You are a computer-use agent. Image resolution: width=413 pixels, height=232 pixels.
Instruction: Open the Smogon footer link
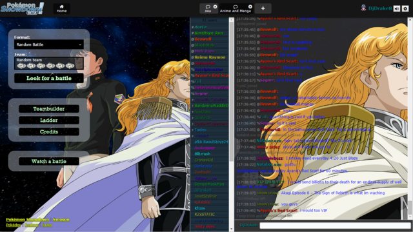click(61, 219)
